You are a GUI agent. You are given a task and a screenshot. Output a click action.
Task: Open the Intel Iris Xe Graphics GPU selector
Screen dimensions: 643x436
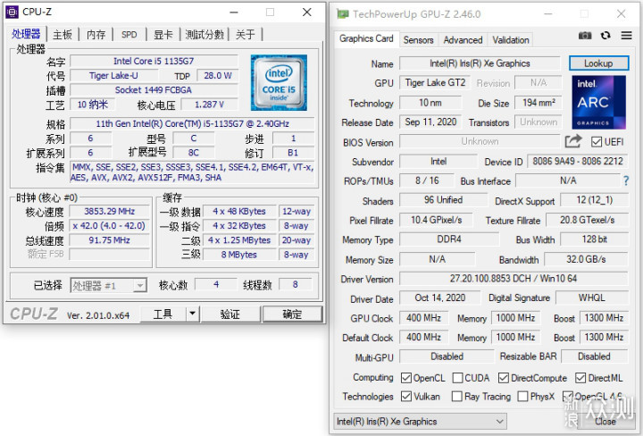(421, 421)
